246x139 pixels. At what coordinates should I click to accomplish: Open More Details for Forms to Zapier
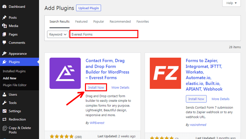click(220, 99)
